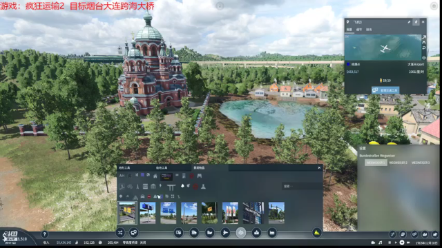Set game speed to normal play
442x248 pixels.
396,242
